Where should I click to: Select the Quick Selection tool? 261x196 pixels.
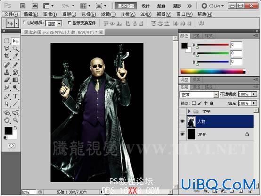point(16,49)
